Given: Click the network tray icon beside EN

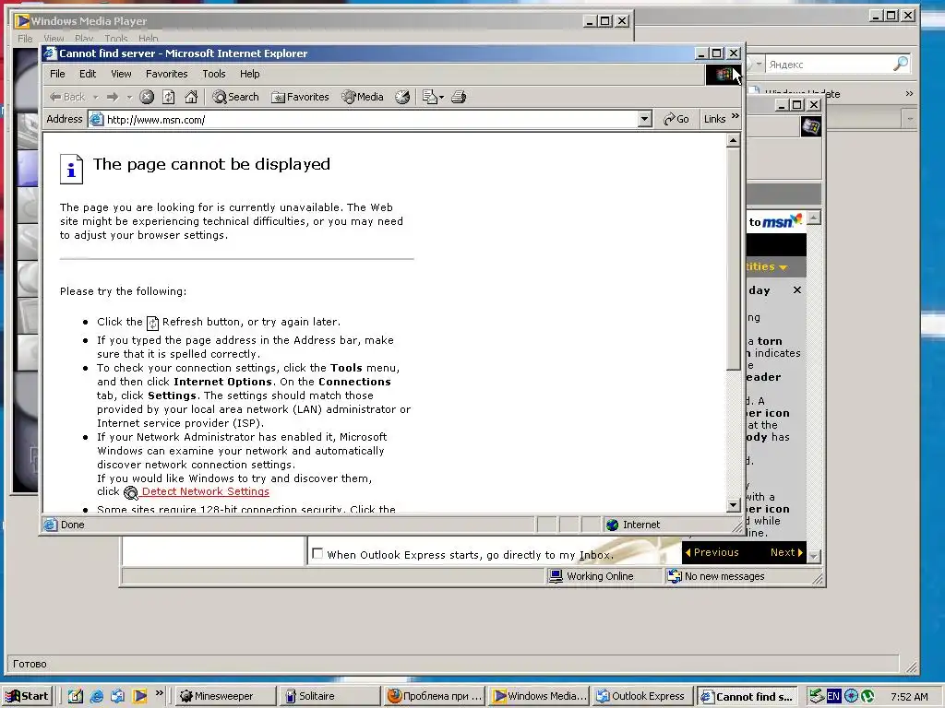Looking at the screenshot, I should tap(817, 696).
